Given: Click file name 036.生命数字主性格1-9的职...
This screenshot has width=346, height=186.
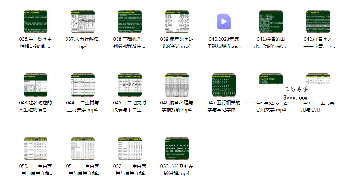Looking at the screenshot, I should coord(36,43).
